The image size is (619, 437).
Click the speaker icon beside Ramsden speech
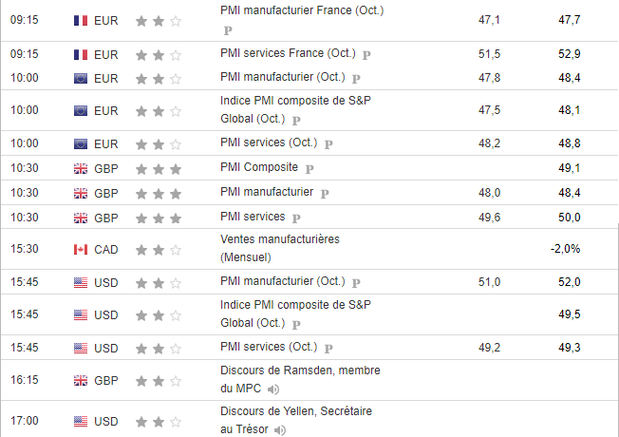[x=273, y=389]
